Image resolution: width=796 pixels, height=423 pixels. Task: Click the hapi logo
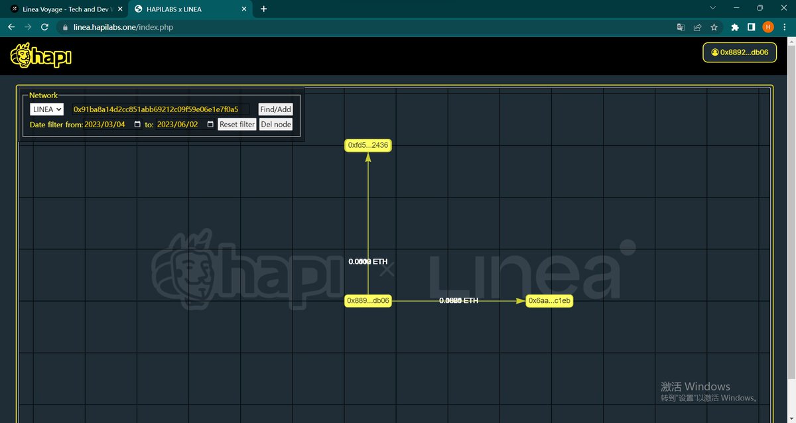(x=40, y=56)
